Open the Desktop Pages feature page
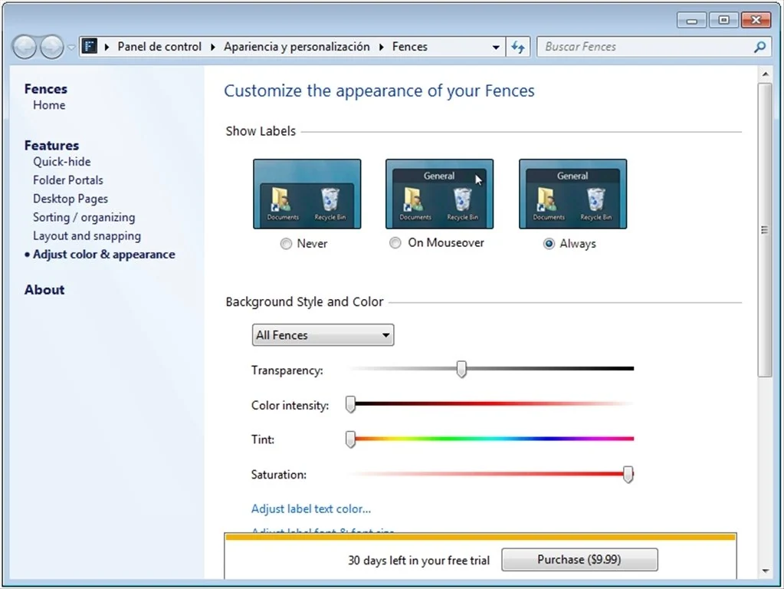 pos(71,199)
